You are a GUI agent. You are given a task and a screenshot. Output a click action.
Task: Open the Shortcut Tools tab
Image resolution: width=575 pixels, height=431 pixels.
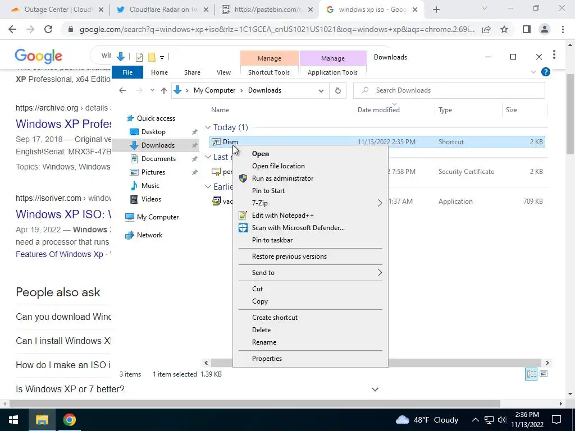(269, 72)
